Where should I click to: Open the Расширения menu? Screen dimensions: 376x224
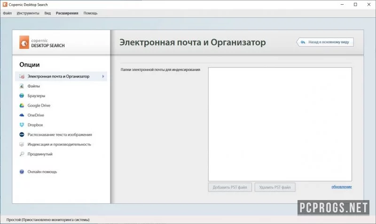click(x=67, y=13)
